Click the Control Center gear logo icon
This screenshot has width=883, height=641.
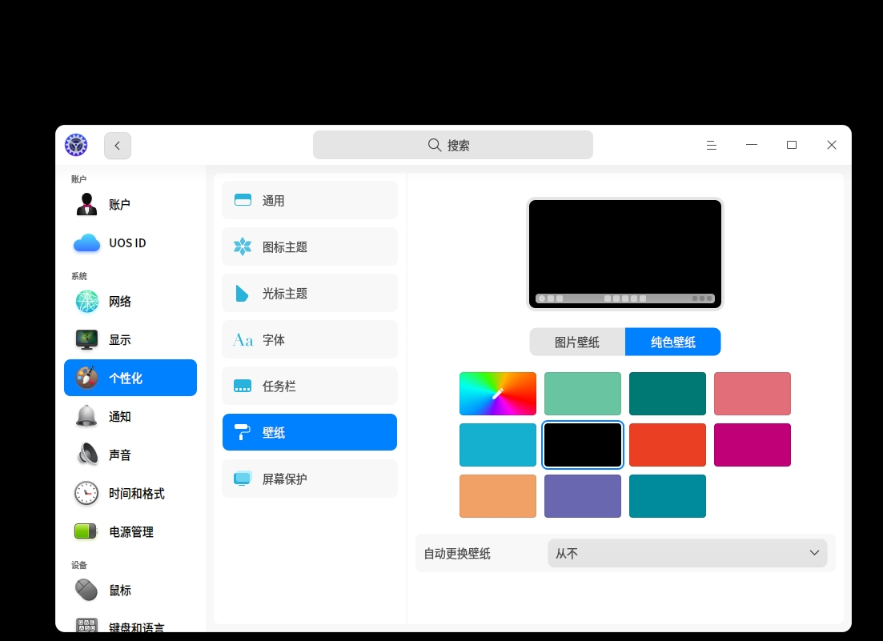[76, 145]
